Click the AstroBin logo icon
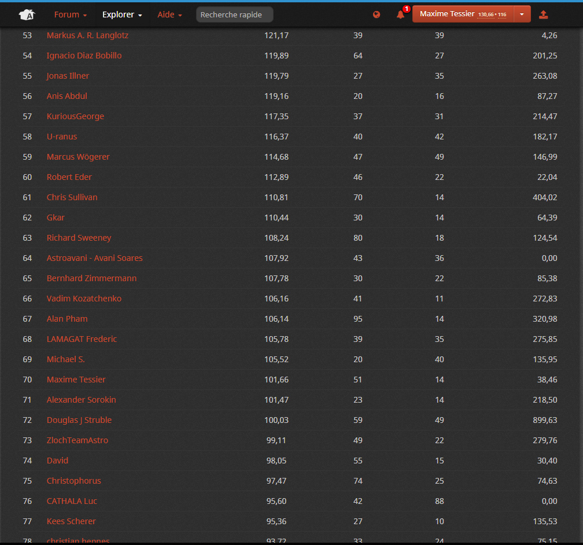The height and width of the screenshot is (545, 583). 27,14
